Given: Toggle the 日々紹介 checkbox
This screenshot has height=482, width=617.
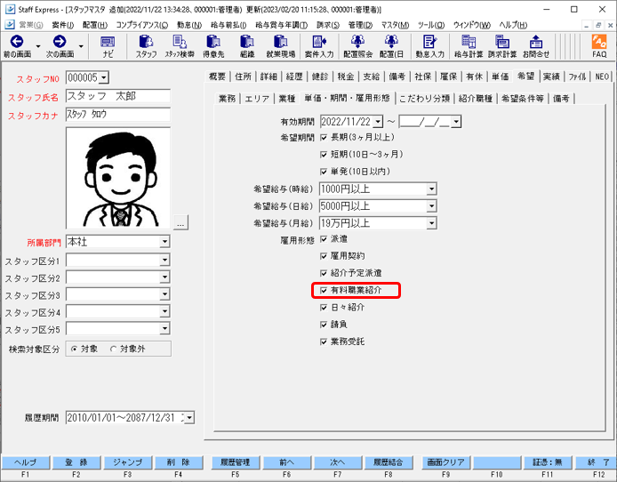Looking at the screenshot, I should tap(324, 308).
